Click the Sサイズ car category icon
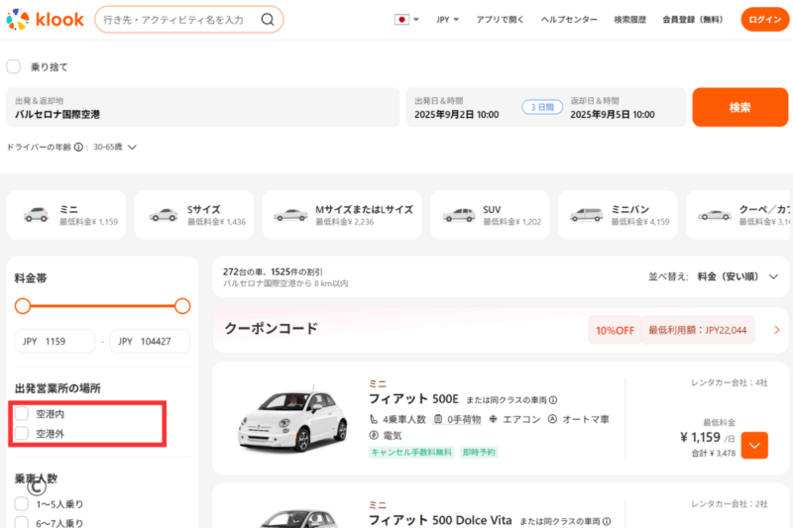The width and height of the screenshot is (793, 528). click(164, 215)
